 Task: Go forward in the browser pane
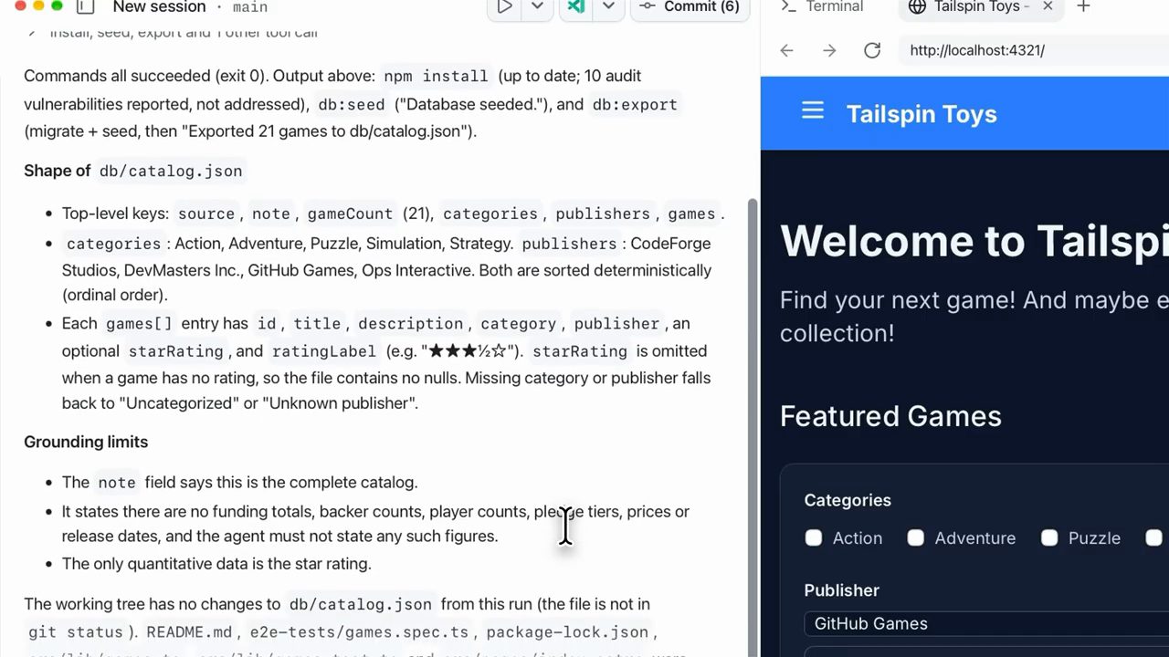pos(829,50)
